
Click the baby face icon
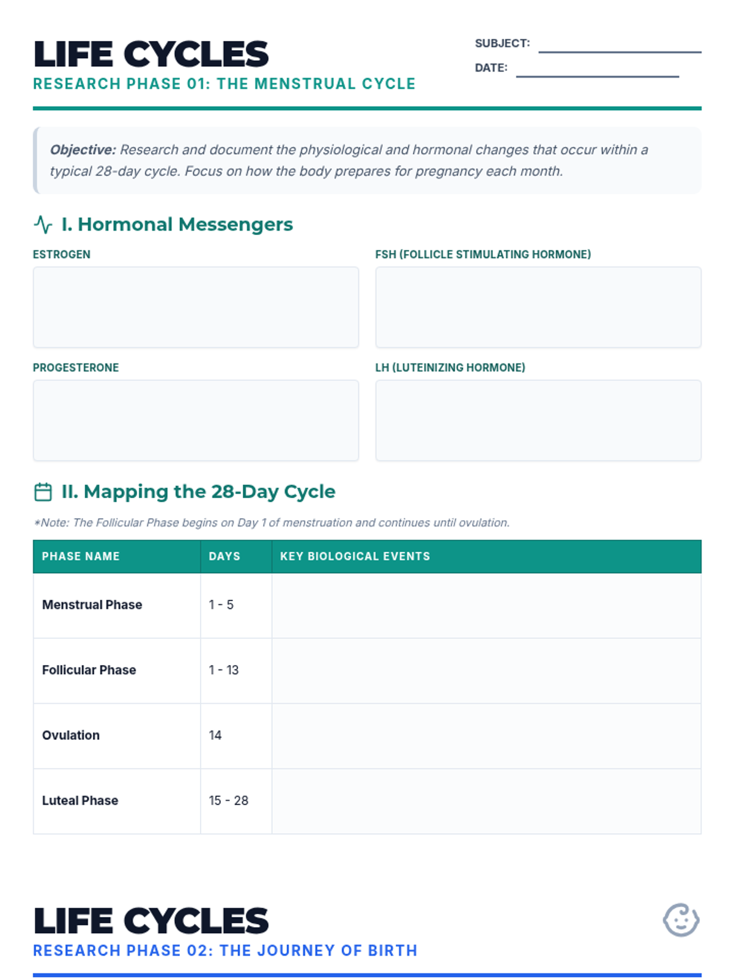[x=681, y=920]
